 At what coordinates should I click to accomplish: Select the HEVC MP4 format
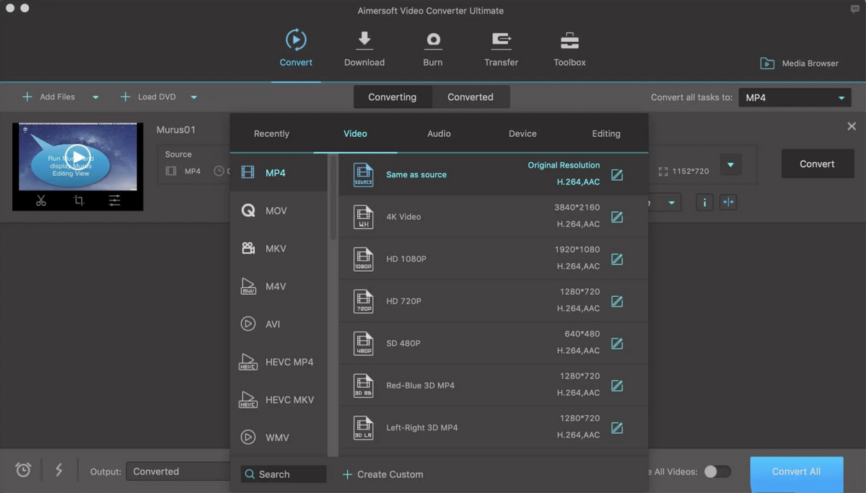pos(279,362)
